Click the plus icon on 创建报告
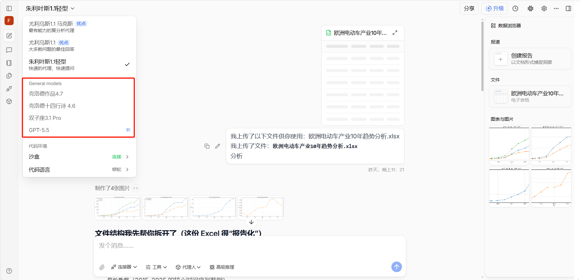This screenshot has width=579, height=280. point(500,59)
